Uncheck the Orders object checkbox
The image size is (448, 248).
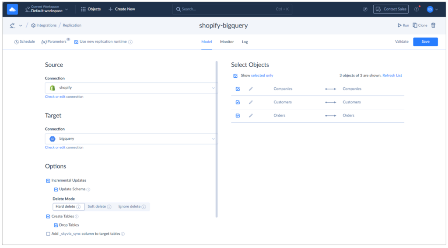[238, 116]
